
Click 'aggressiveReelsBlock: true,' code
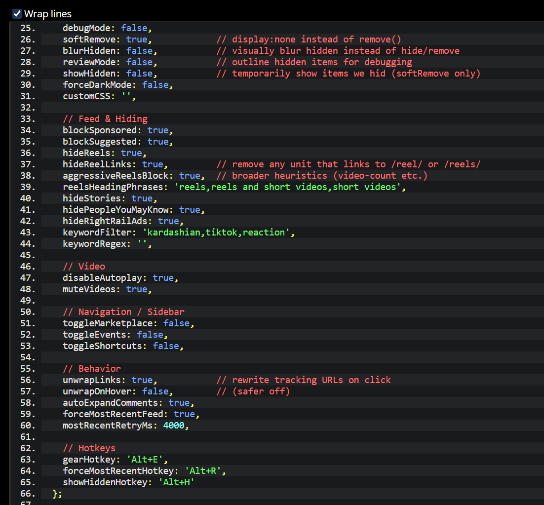pyautogui.click(x=134, y=176)
